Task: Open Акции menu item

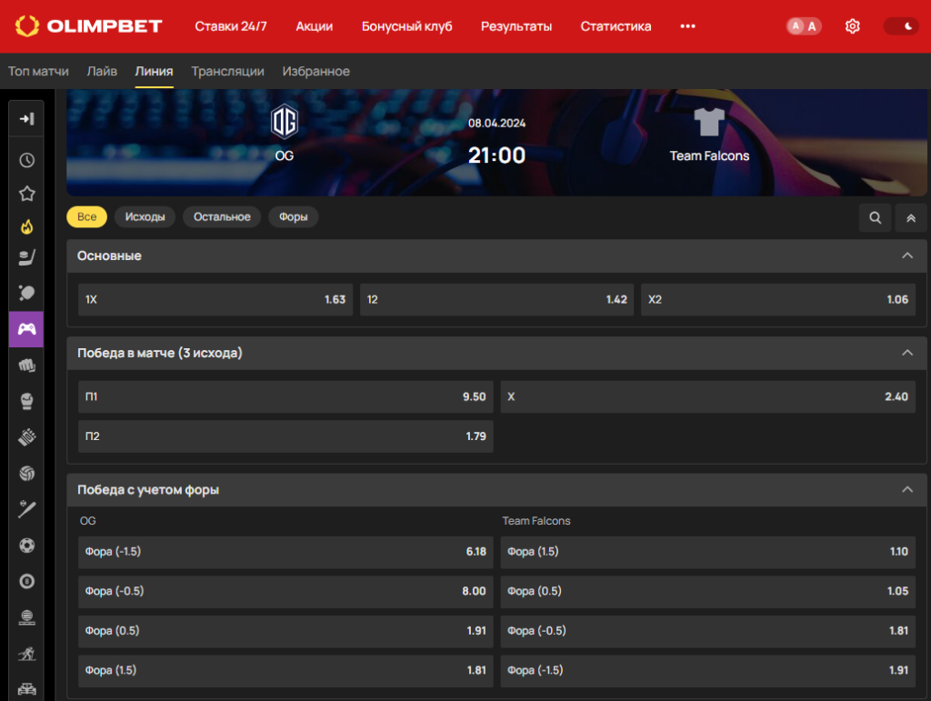Action: [x=315, y=26]
